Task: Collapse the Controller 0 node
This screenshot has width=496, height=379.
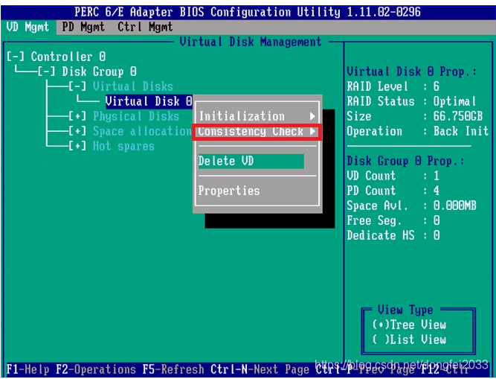Action: 15,57
